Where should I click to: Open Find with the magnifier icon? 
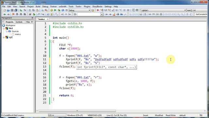pyautogui.click(x=42, y=10)
